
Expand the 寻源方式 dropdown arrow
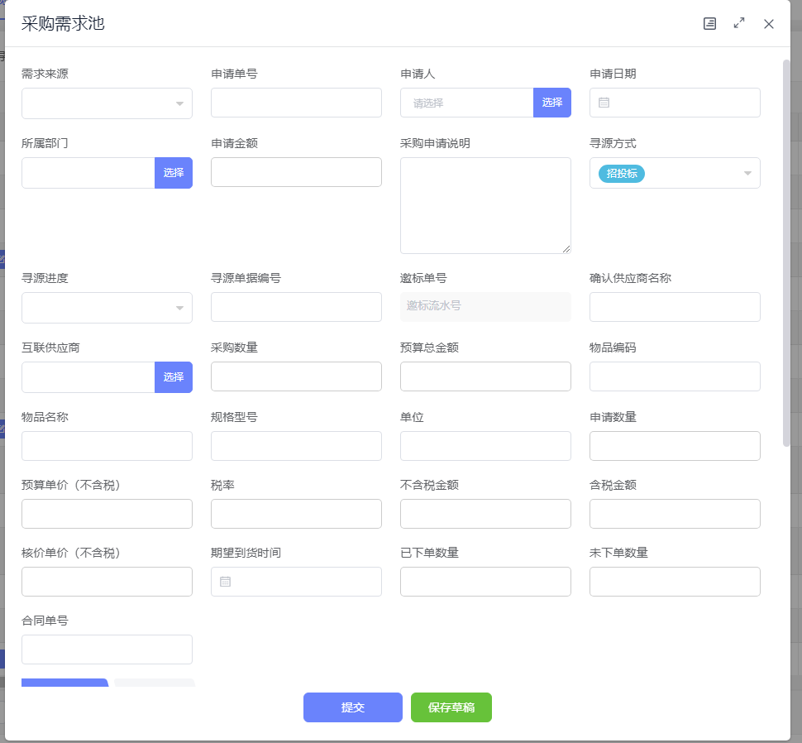pyautogui.click(x=747, y=173)
